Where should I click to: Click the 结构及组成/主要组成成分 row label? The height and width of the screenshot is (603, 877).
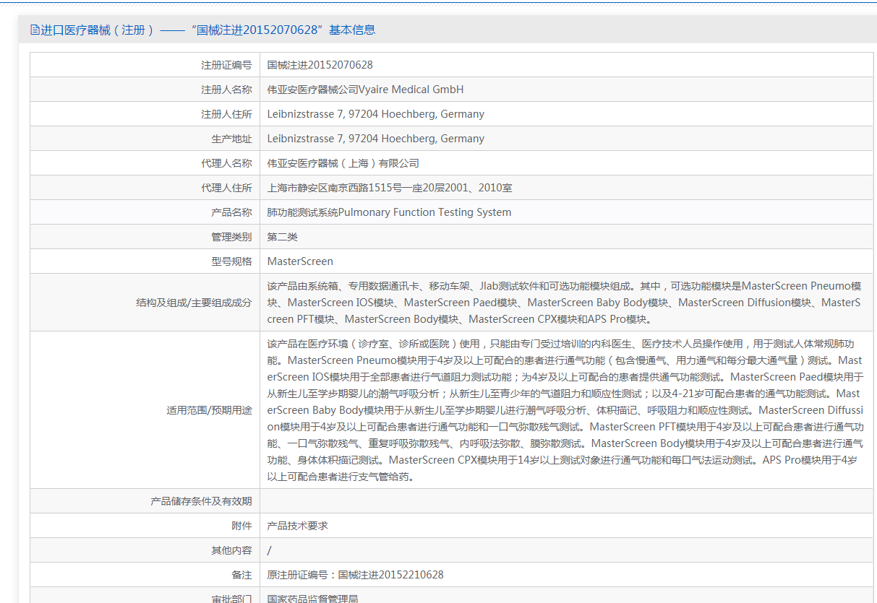coord(194,303)
